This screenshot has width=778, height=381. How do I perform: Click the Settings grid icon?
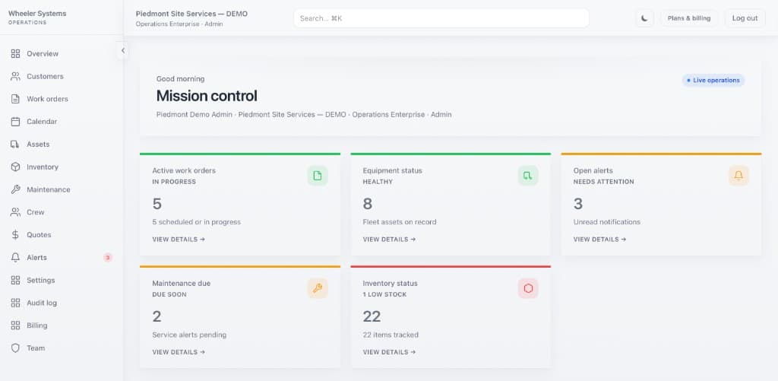pos(15,280)
